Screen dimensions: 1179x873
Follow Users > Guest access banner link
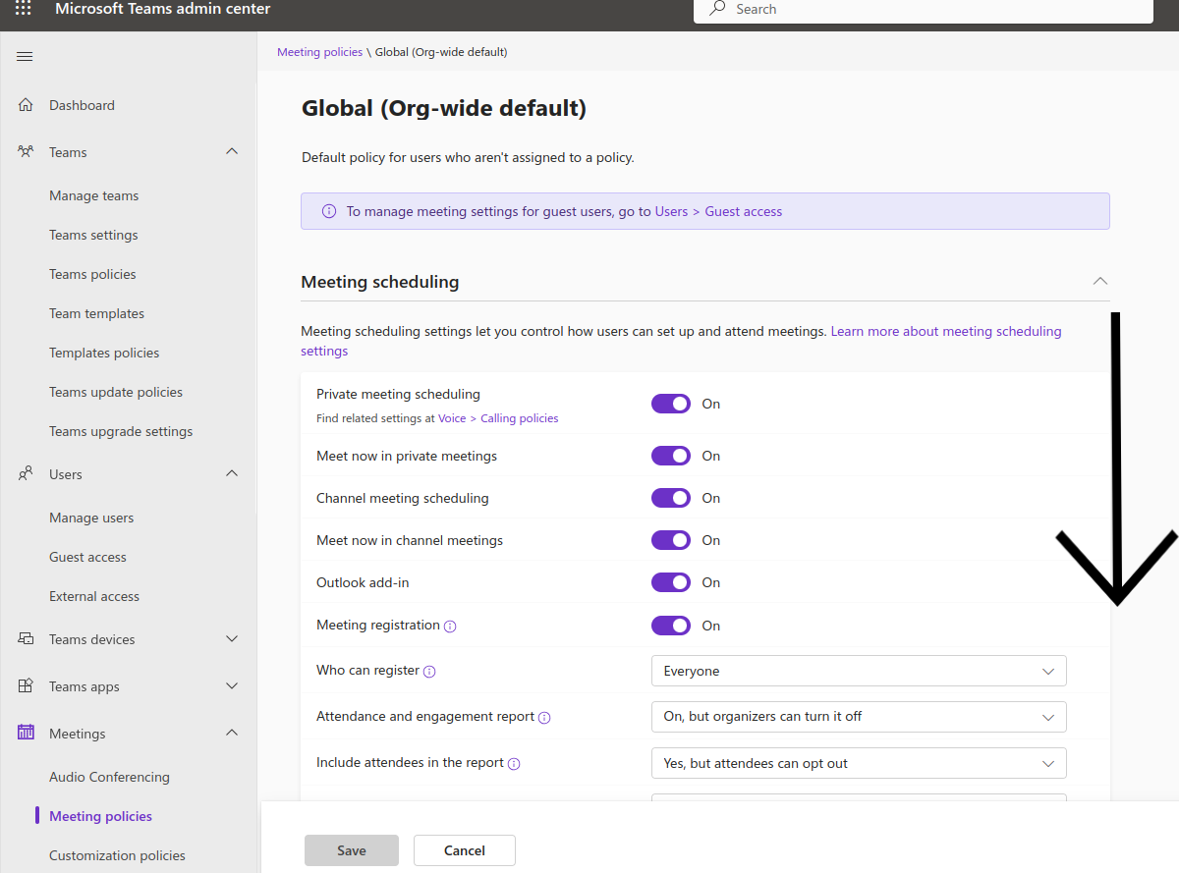[x=718, y=211]
